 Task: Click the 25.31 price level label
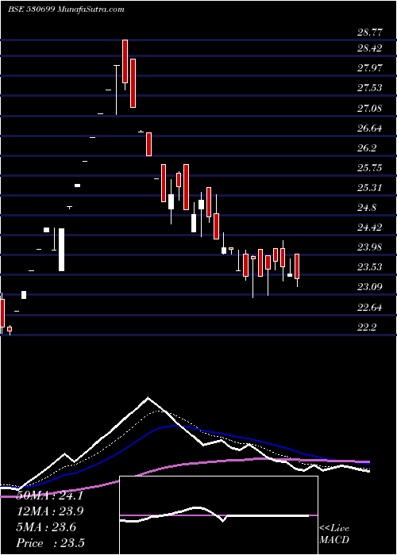tap(370, 188)
